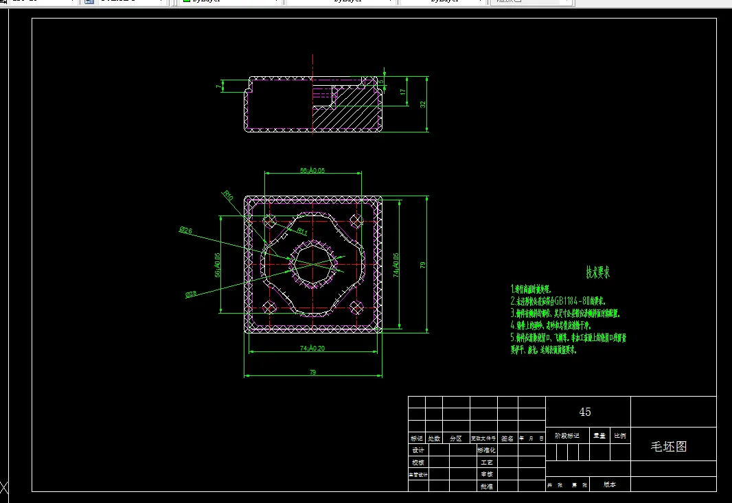The image size is (732, 503).
Task: Click technical requirement line mentioning GB1184-80
Action: click(x=558, y=301)
